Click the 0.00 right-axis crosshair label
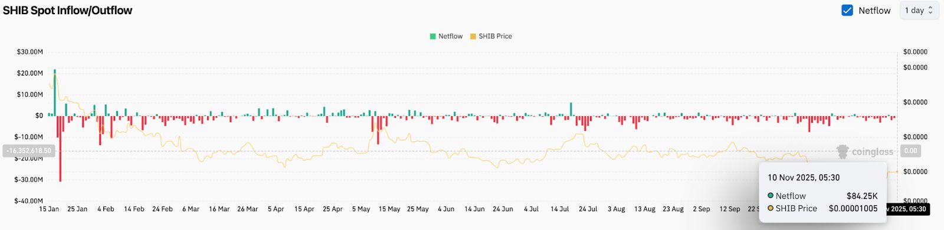This screenshot has height=230, width=944. (911, 151)
